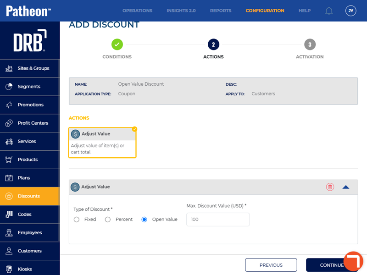Click the Employees person icon
Viewport: 367px width, 275px height.
tap(9, 232)
